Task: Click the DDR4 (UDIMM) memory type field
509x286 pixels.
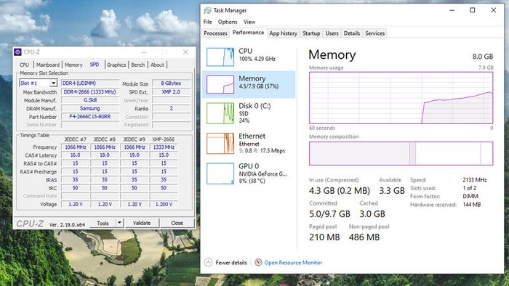Action: click(89, 83)
